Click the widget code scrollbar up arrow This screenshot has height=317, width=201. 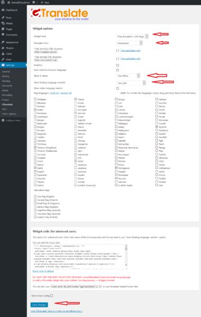(126, 246)
